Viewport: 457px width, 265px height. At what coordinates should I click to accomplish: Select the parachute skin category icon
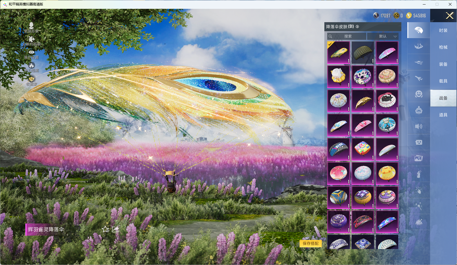(x=418, y=30)
